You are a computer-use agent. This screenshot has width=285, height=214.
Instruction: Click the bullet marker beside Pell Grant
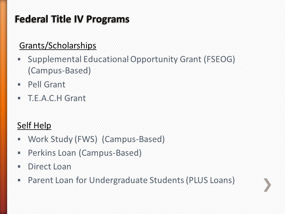tap(19, 84)
